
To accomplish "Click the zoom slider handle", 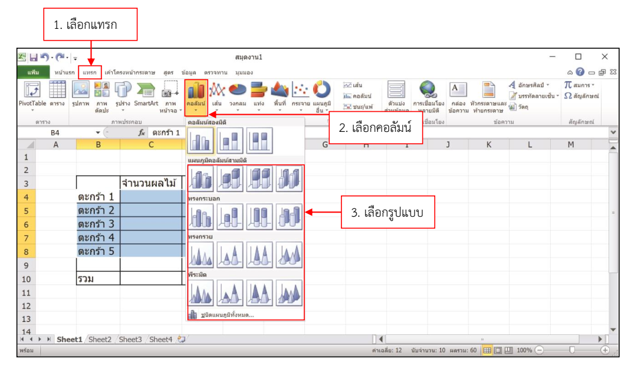I will 571,350.
